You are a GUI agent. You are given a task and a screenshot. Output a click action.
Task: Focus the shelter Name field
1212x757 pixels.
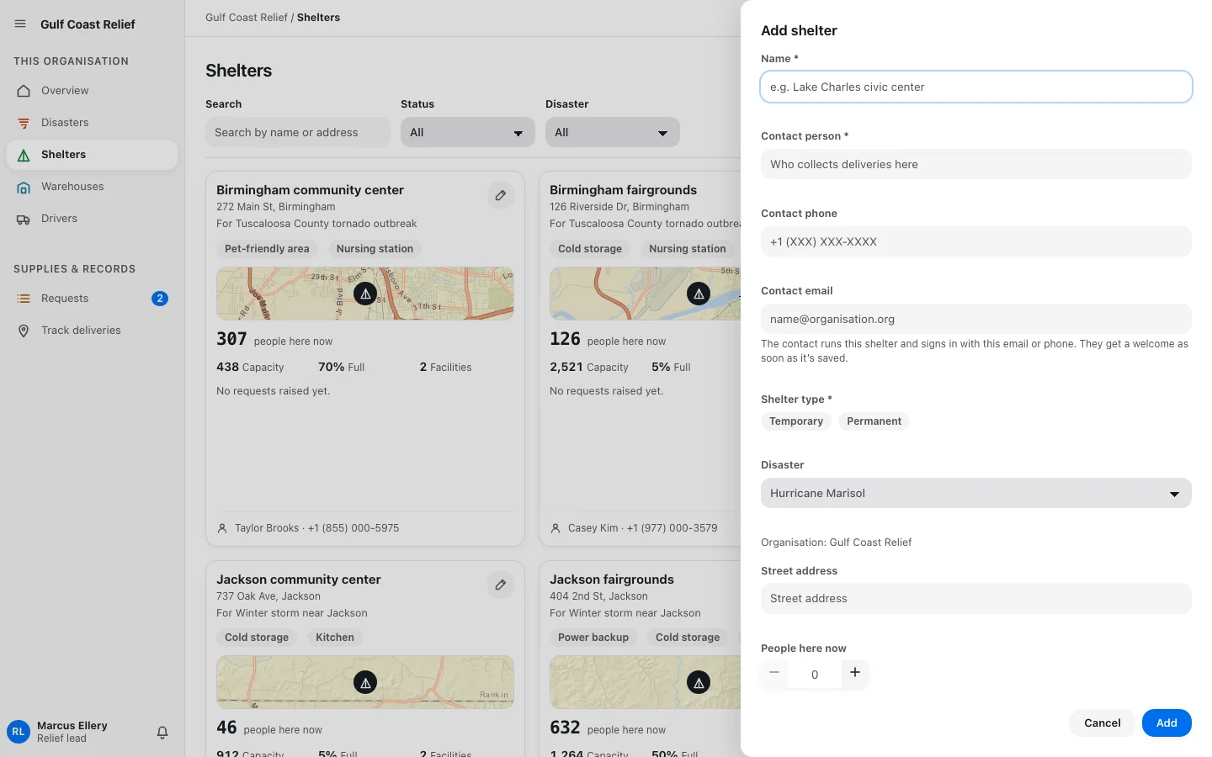976,87
